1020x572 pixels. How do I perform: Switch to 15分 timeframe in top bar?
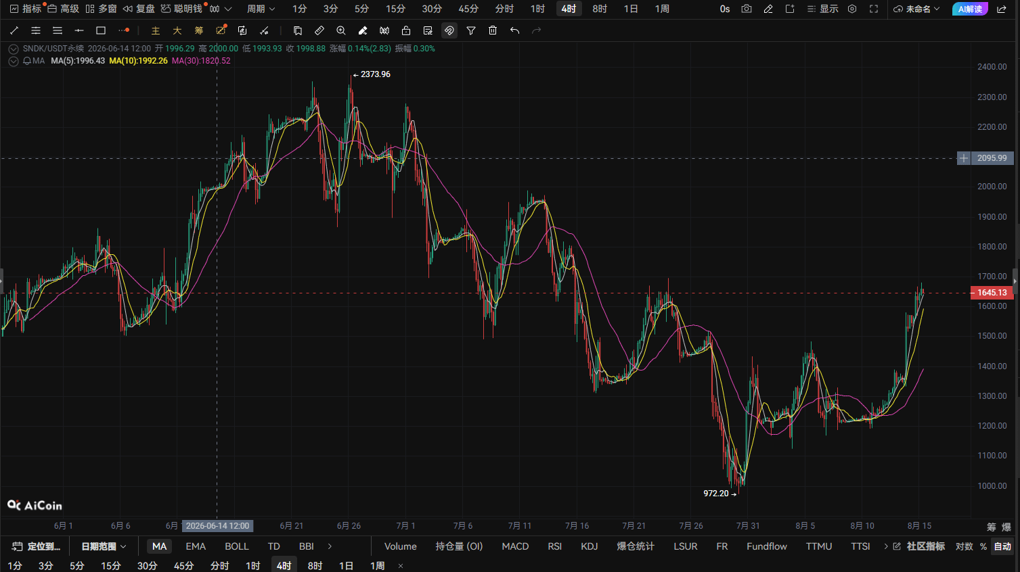[x=395, y=9]
